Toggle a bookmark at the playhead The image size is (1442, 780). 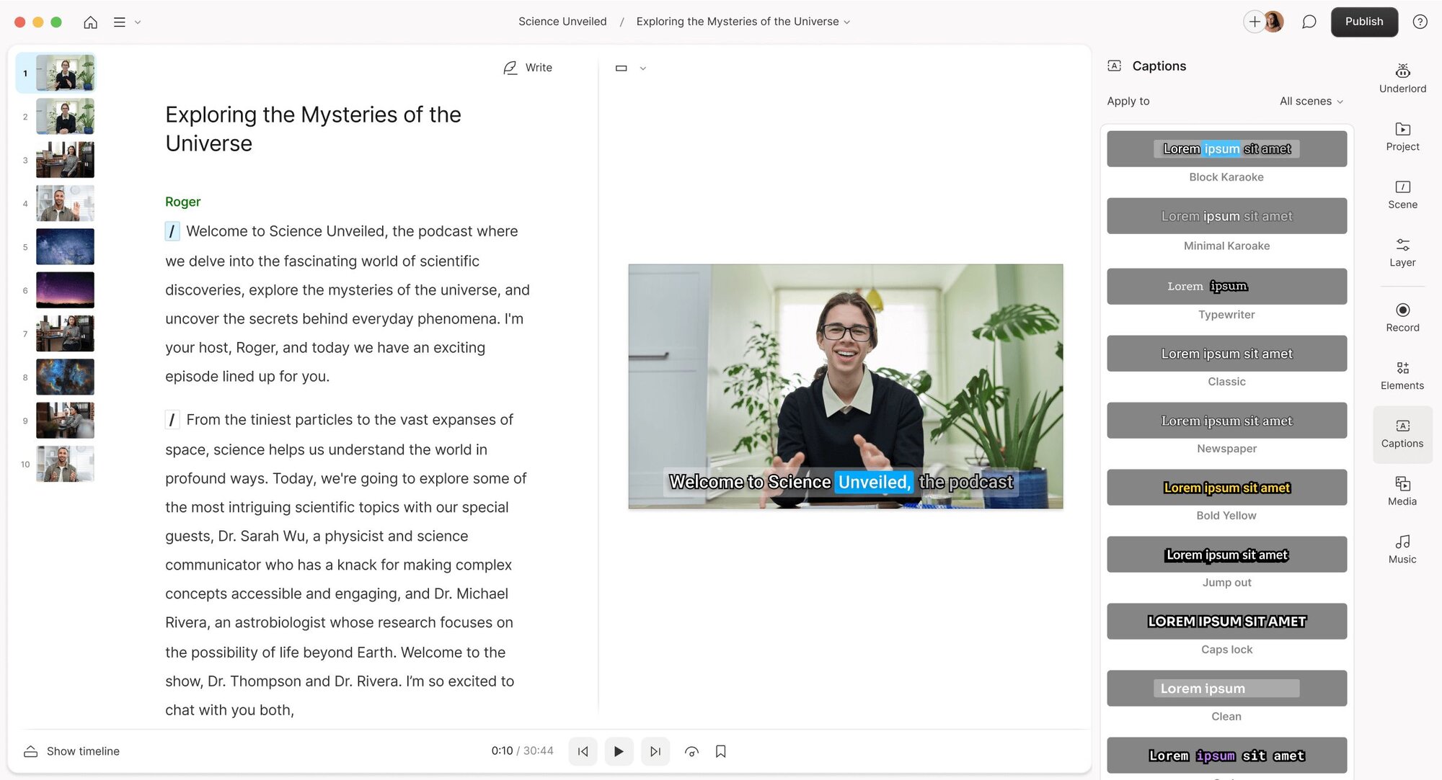tap(721, 750)
